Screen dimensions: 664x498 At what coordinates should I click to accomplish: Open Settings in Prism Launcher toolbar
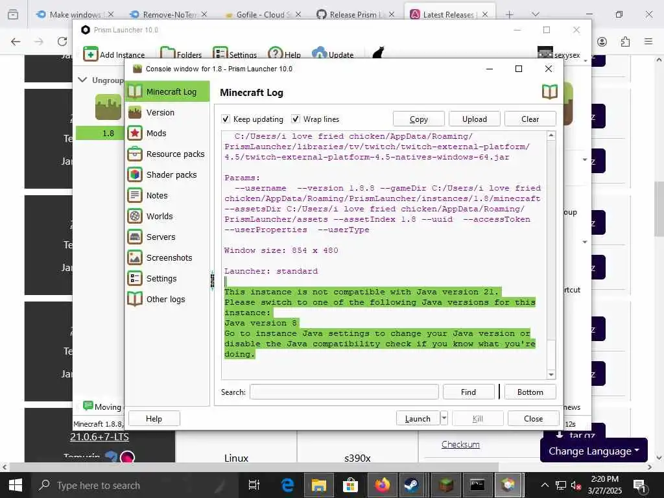pos(235,54)
